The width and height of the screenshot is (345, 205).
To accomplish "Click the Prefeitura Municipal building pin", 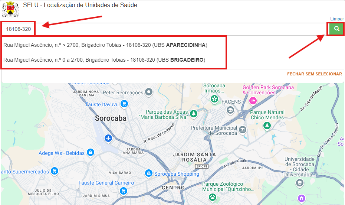I will coord(243,130).
